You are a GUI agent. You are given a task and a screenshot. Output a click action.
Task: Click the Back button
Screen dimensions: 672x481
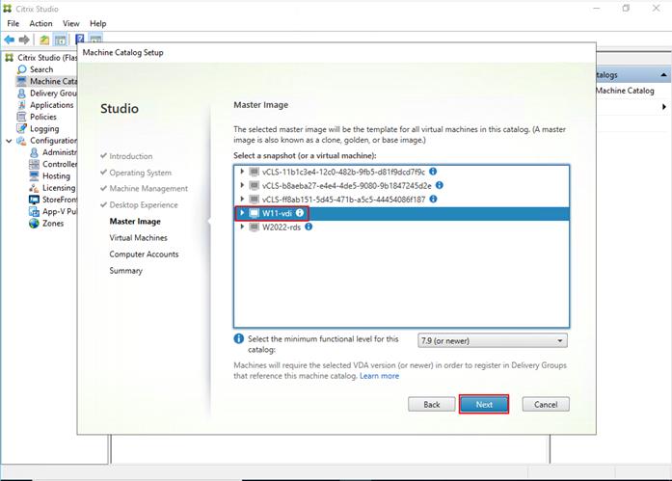[x=432, y=404]
